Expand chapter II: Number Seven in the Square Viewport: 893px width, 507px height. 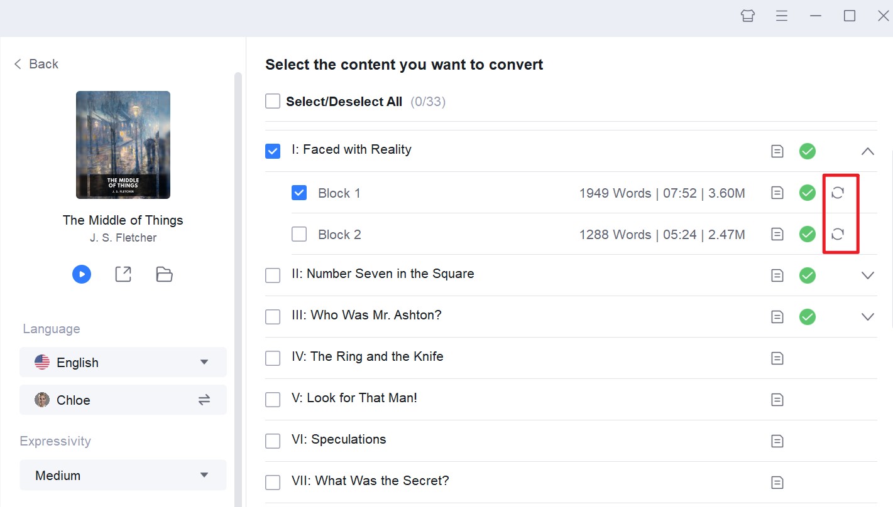[867, 275]
